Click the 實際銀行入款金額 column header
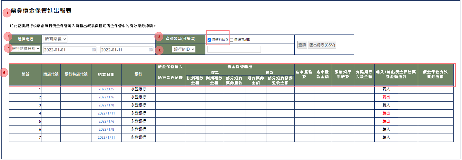The width and height of the screenshot is (462, 160). pos(364,75)
